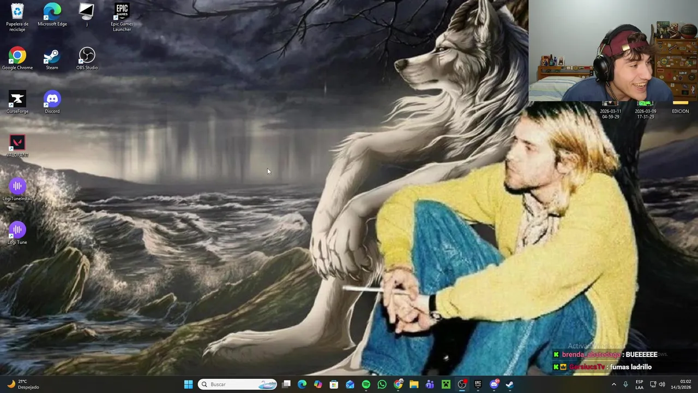
Task: Open Spotify from the taskbar
Action: (x=366, y=384)
